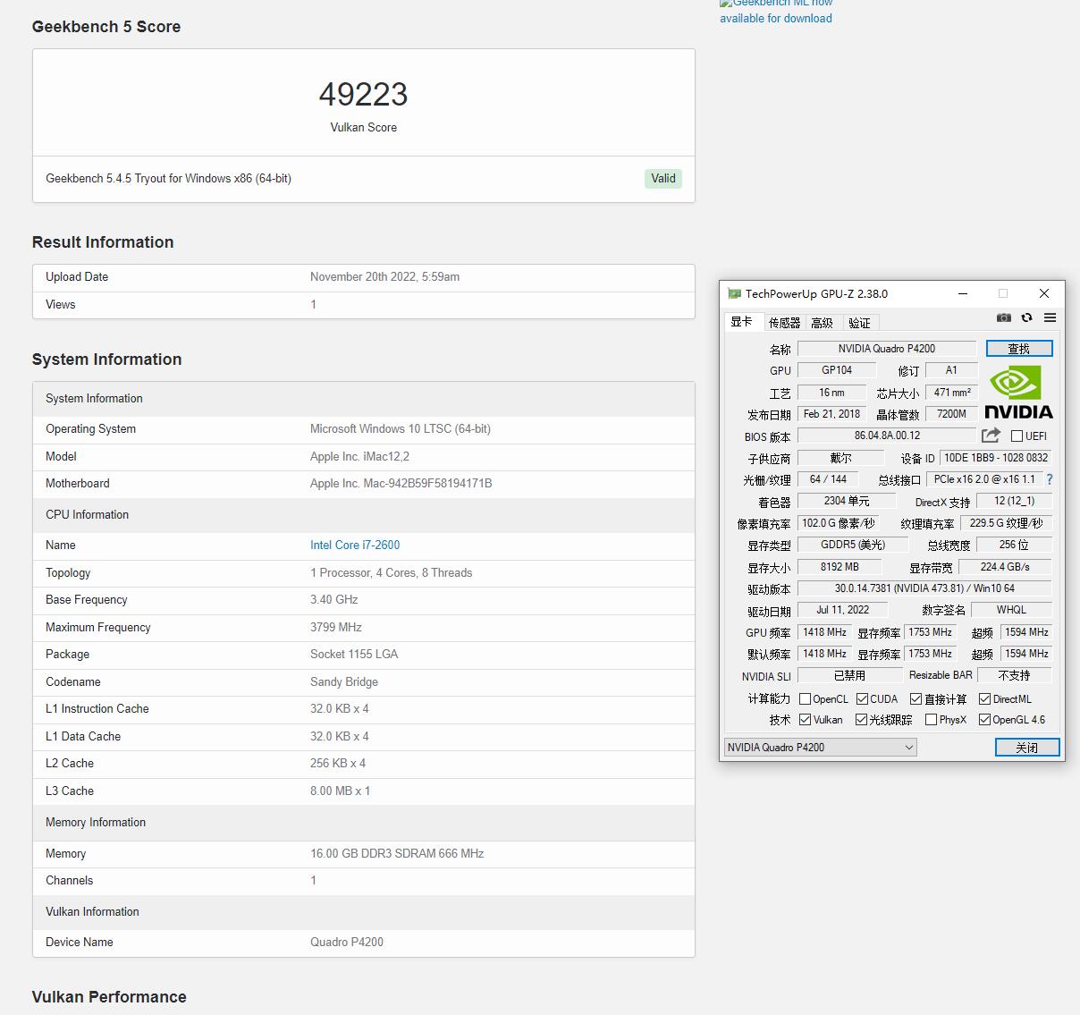1080x1015 pixels.
Task: Click the 12 (12_1) DirectX support field
Action: tap(1014, 501)
